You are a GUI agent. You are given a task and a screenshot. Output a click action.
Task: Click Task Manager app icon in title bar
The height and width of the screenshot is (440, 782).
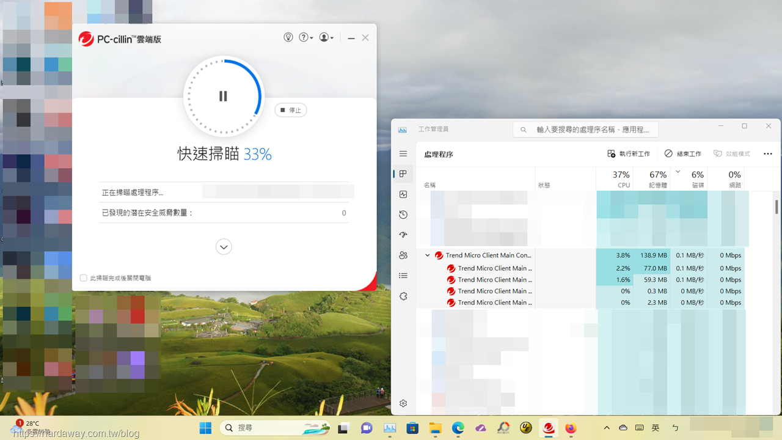click(403, 130)
